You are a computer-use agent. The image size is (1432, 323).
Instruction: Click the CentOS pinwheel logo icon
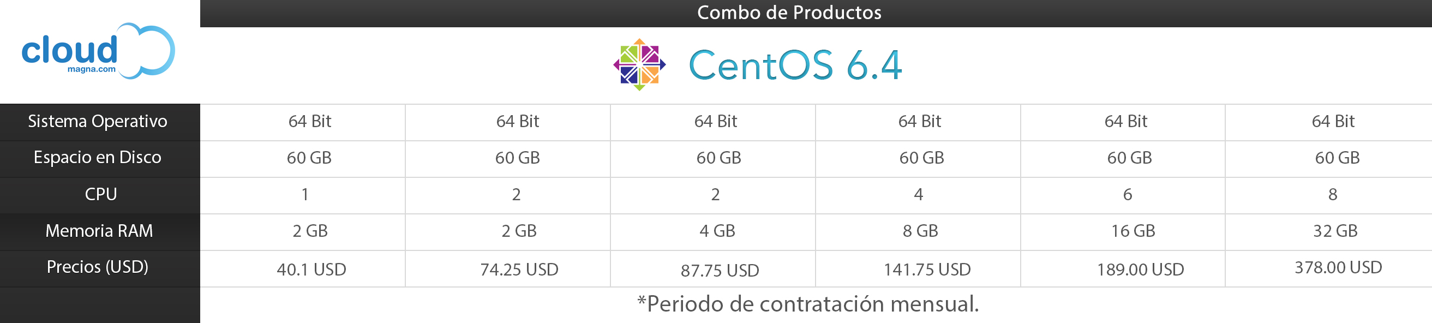pos(639,64)
